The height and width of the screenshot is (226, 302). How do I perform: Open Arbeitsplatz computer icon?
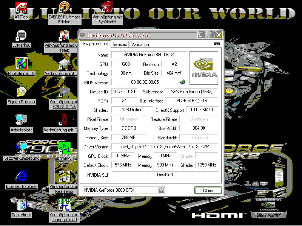21,120
